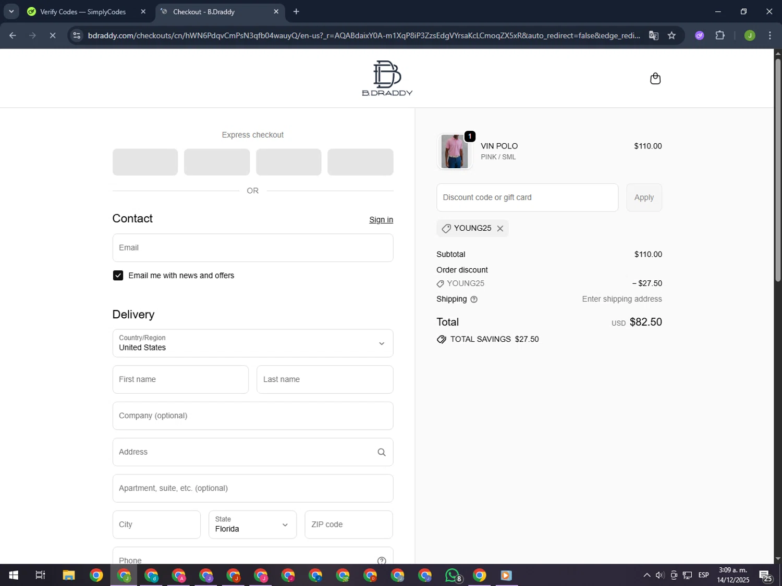782x586 pixels.
Task: Click the VIN POLO product name
Action: tap(499, 146)
